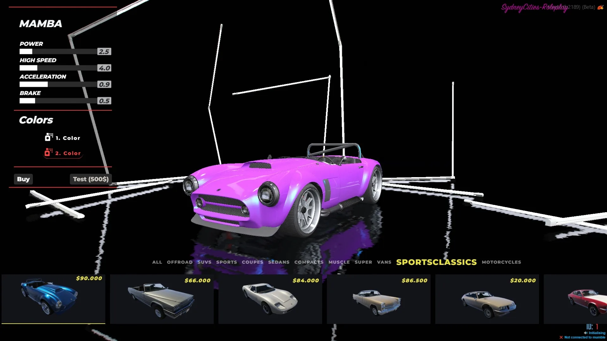Click the HIGH SPEED stat bar
The height and width of the screenshot is (341, 607).
point(58,68)
